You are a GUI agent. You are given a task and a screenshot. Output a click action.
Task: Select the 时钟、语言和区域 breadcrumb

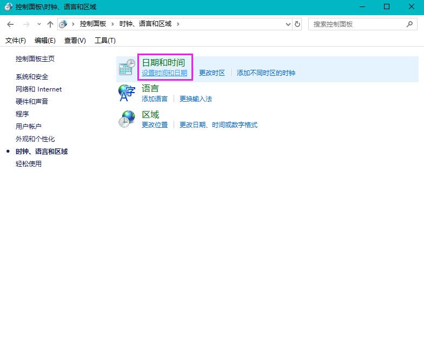click(x=145, y=24)
